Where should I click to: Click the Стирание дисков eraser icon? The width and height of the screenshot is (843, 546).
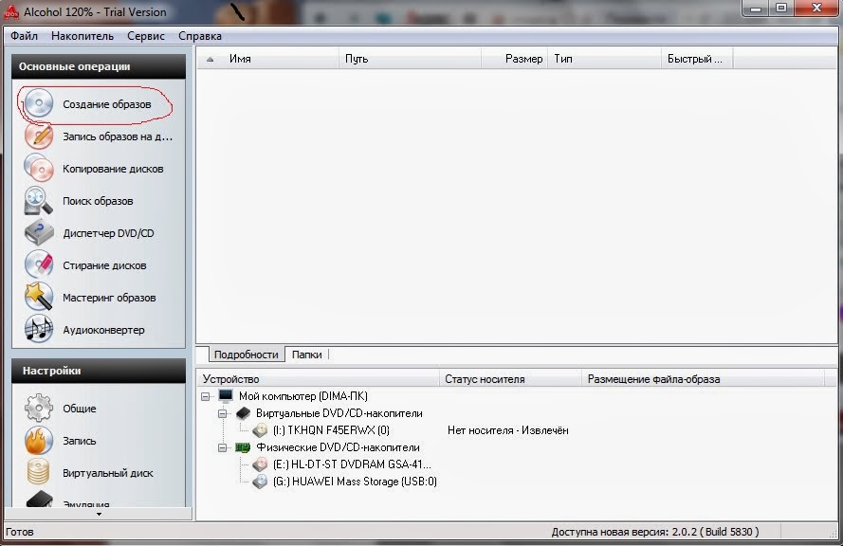(39, 264)
